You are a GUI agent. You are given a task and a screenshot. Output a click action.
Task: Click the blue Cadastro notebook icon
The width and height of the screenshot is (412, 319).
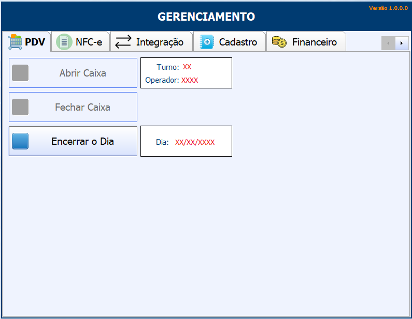click(207, 42)
